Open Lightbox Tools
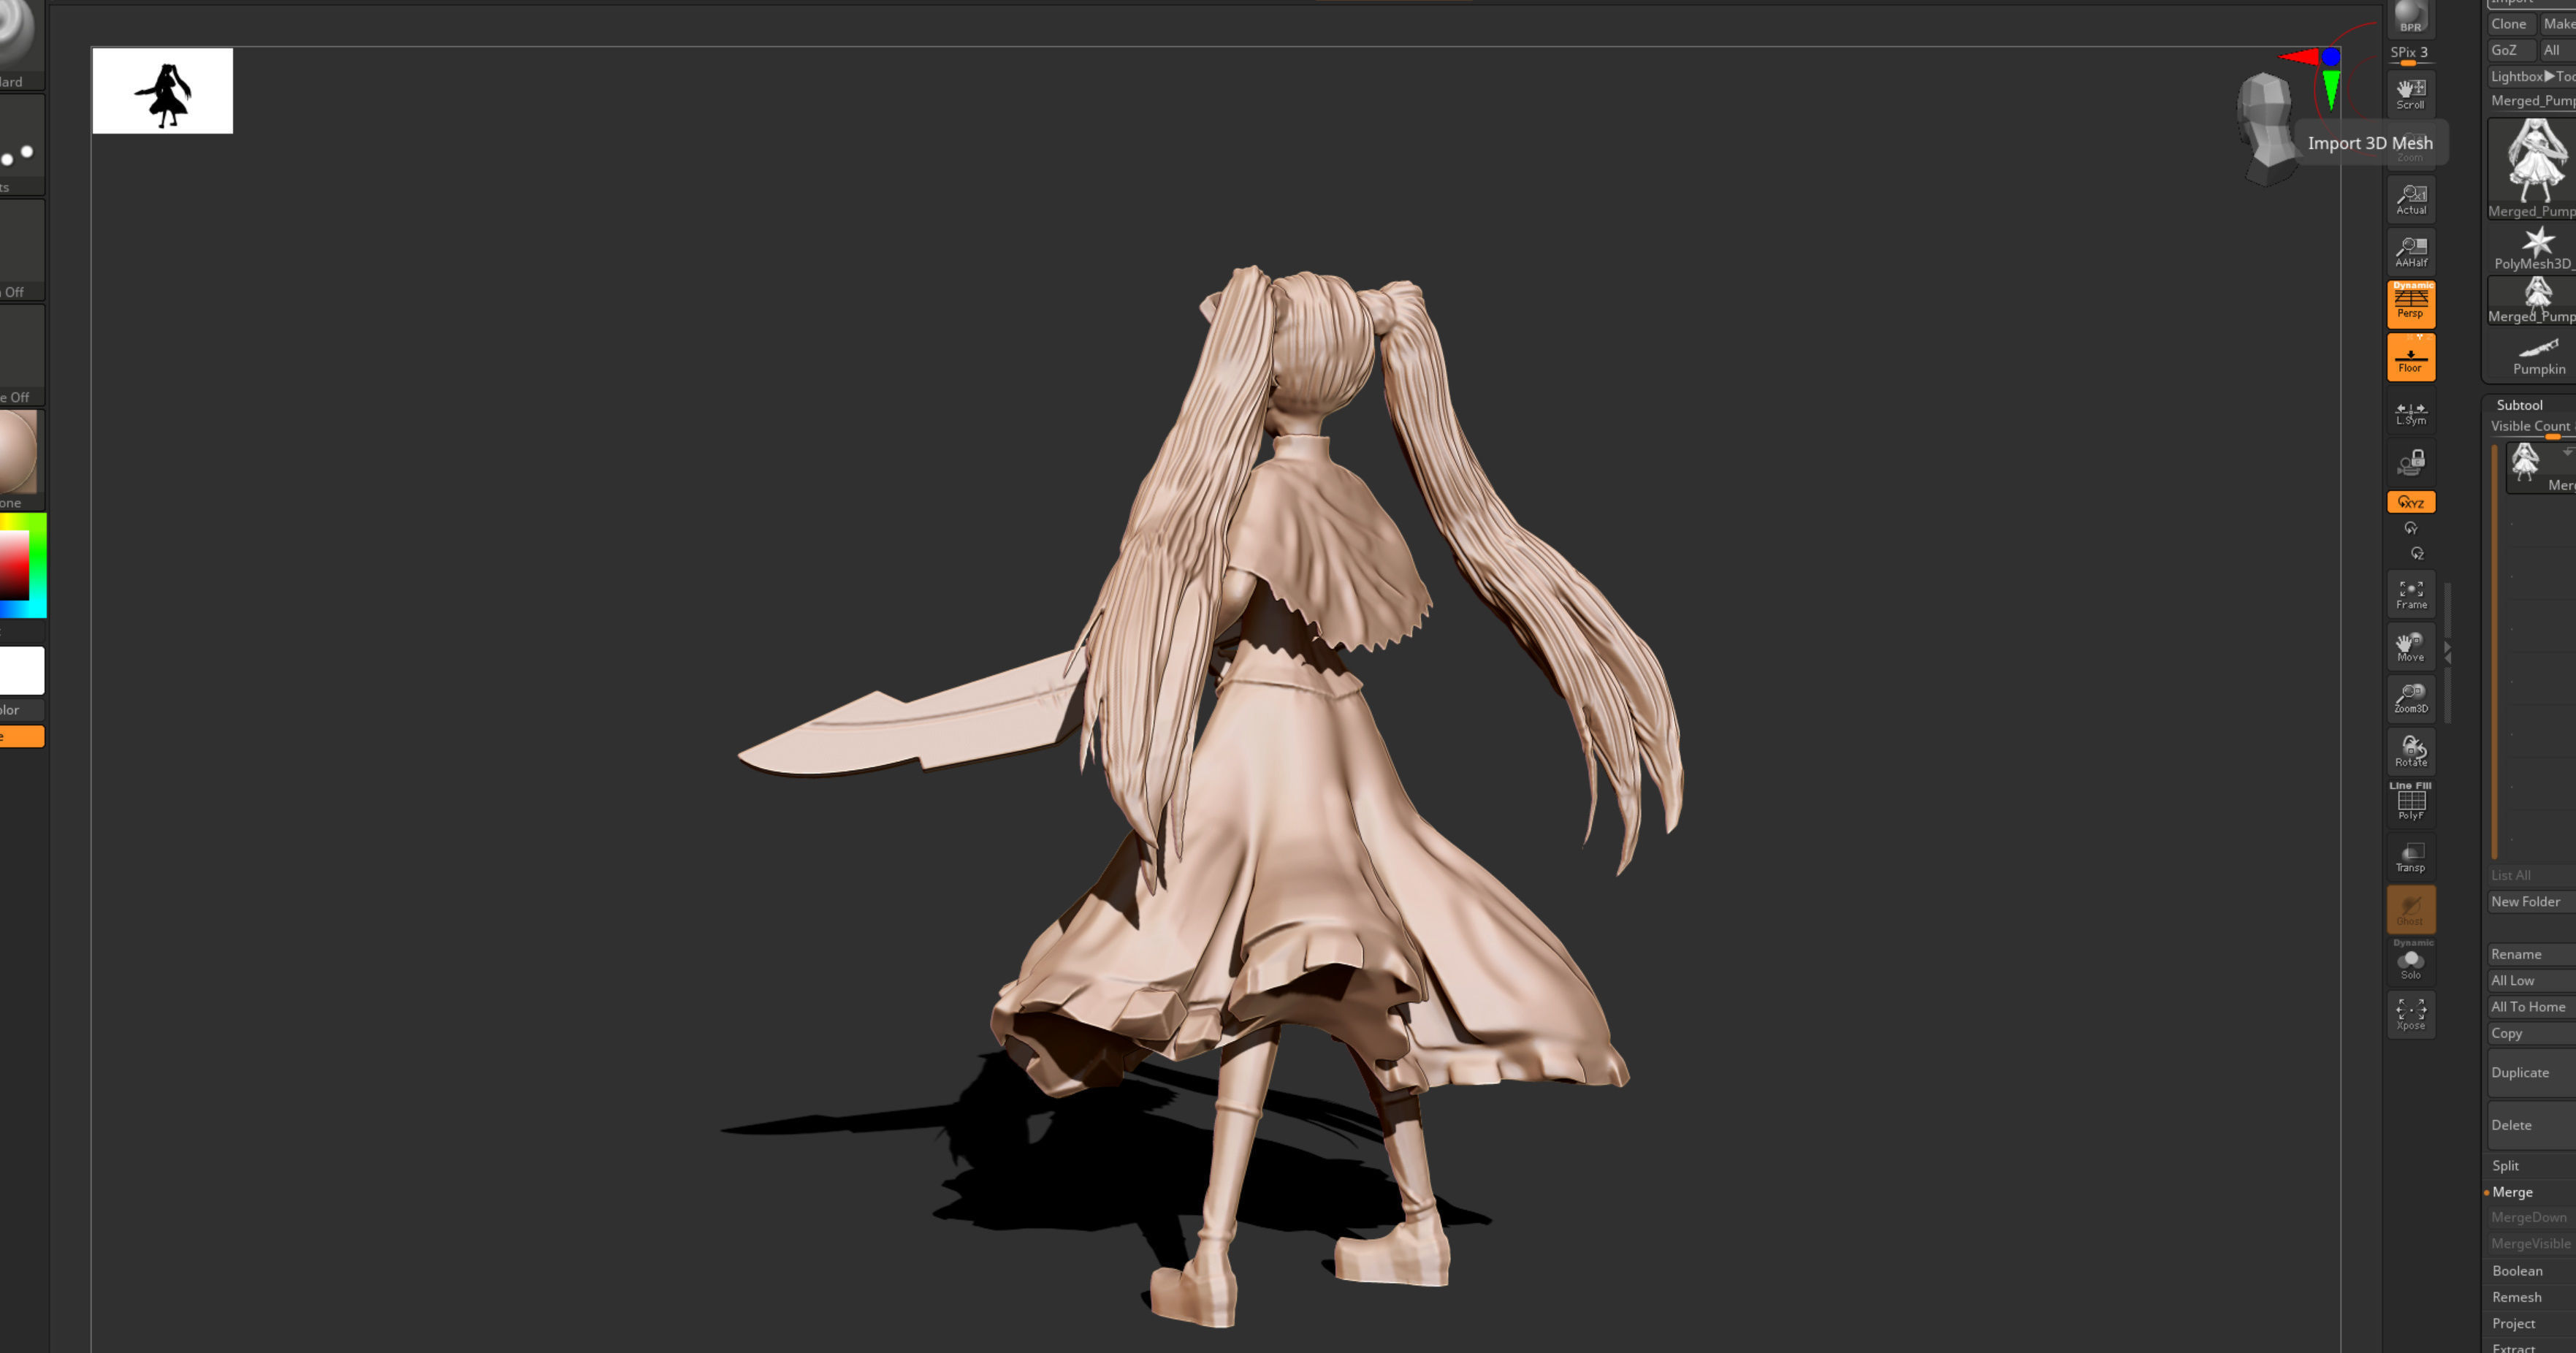The image size is (2576, 1353). [x=2532, y=76]
